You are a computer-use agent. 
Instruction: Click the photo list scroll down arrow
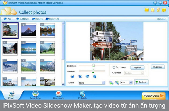pos(63,84)
